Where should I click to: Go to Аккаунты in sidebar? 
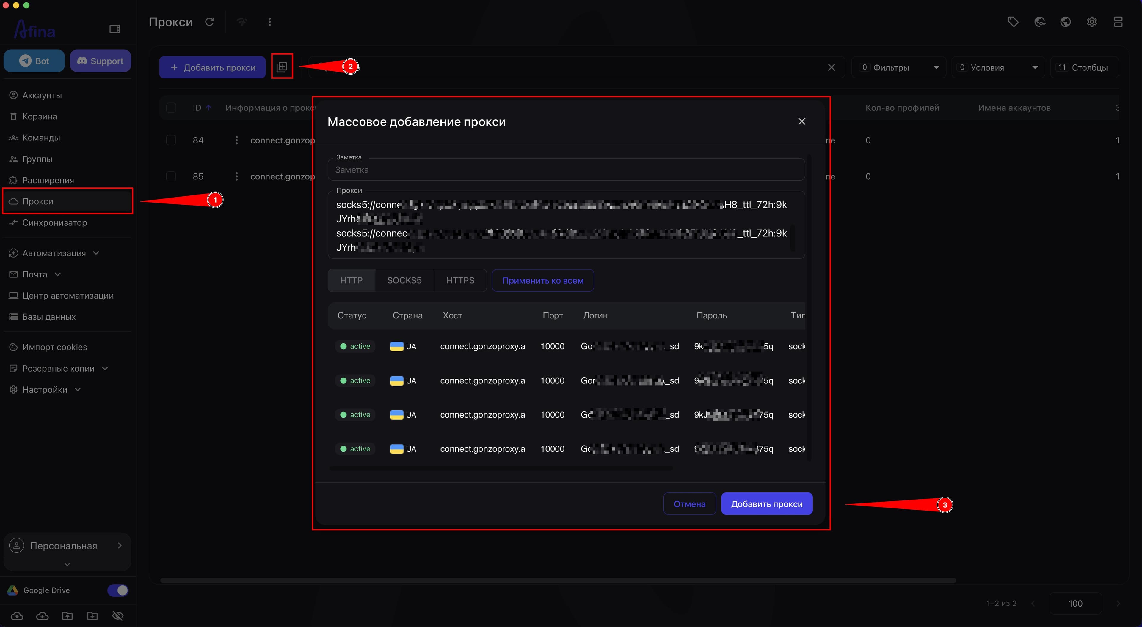pyautogui.click(x=42, y=95)
